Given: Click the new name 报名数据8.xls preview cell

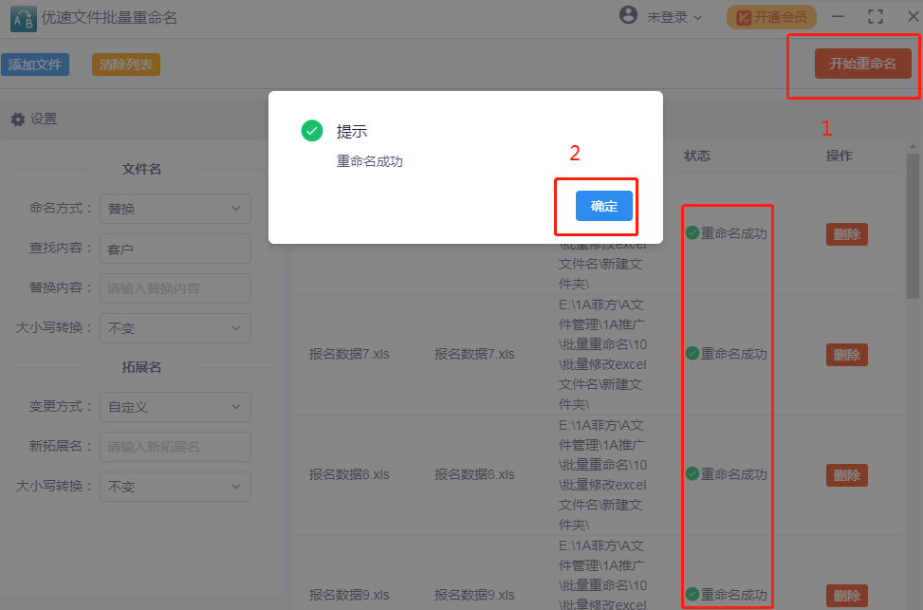Looking at the screenshot, I should pos(474,474).
